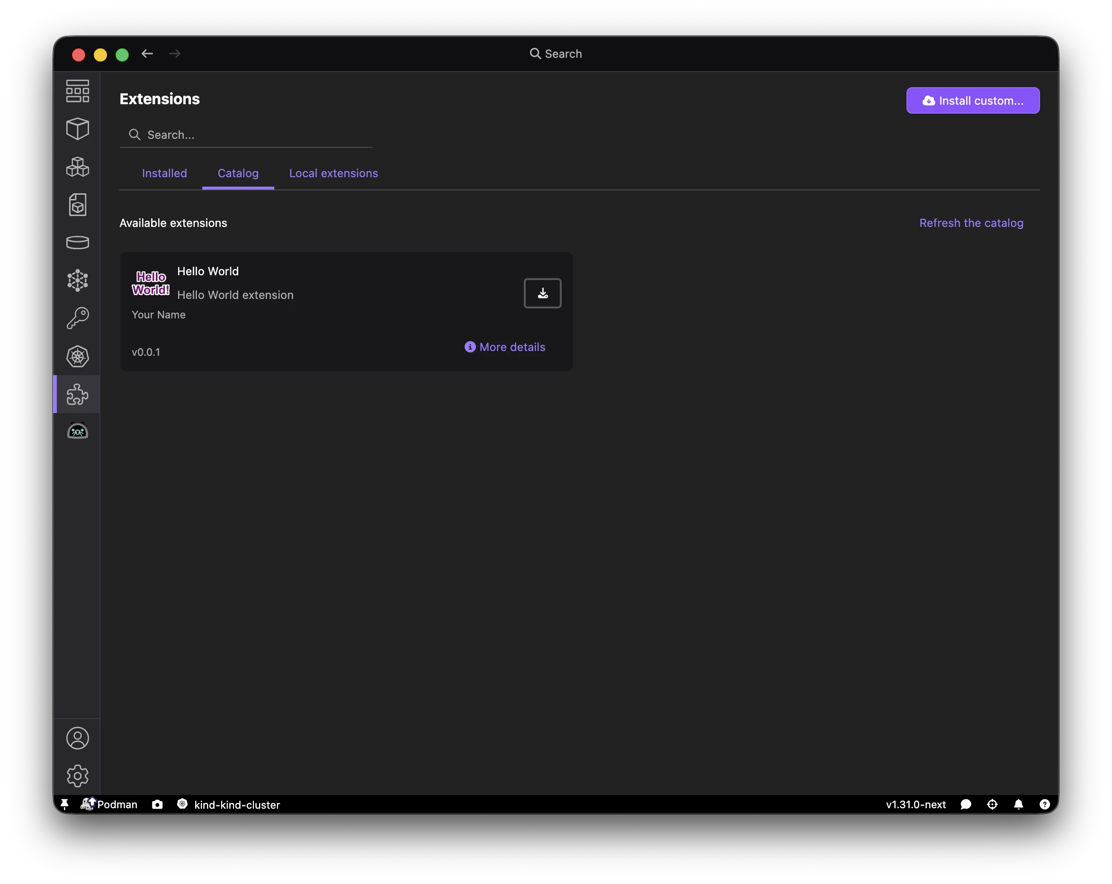The height and width of the screenshot is (884, 1112).
Task: Switch to the Catalog tab
Action: click(238, 173)
